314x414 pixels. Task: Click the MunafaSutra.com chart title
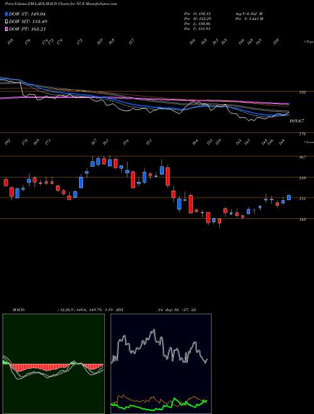click(61, 4)
